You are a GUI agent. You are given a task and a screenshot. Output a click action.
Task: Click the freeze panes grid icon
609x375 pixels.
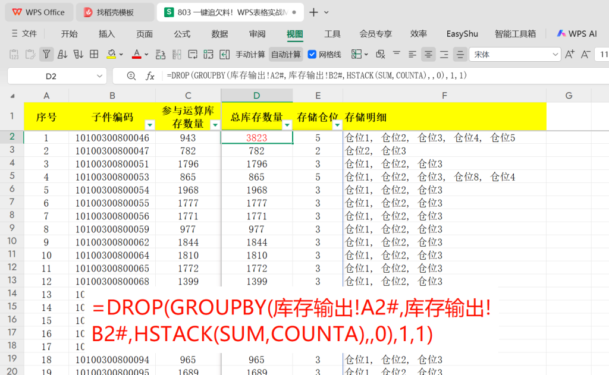357,54
